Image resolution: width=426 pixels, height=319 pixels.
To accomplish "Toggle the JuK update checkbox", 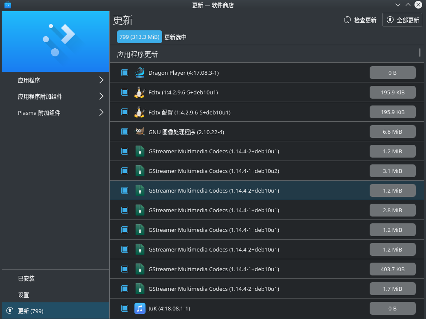I will pos(125,308).
